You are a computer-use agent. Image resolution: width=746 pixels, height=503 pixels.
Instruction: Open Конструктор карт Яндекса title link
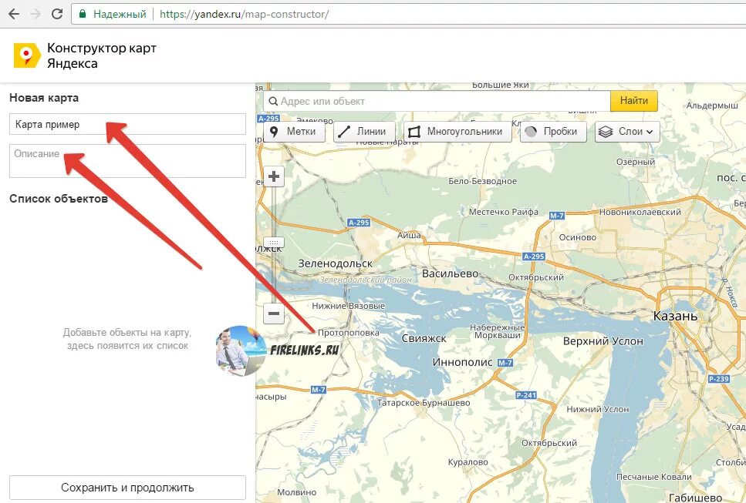coord(101,55)
